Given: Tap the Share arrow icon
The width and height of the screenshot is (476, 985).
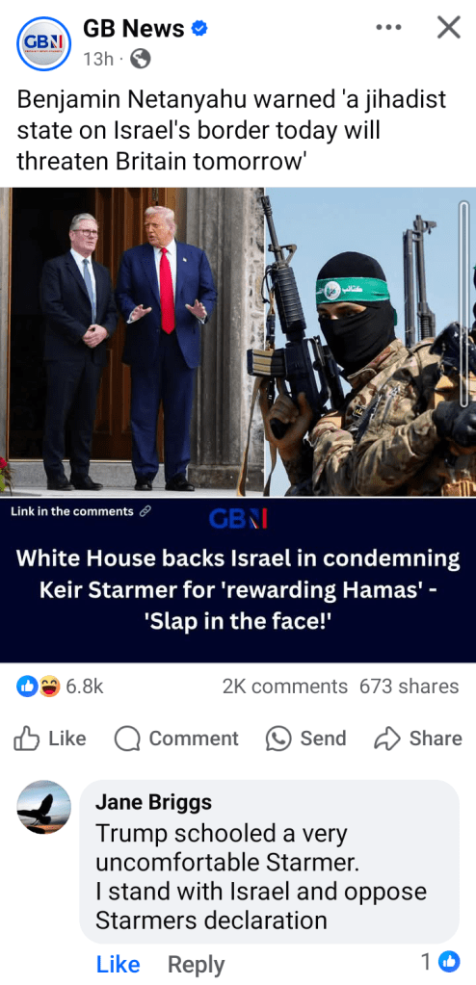Looking at the screenshot, I should click(x=386, y=739).
